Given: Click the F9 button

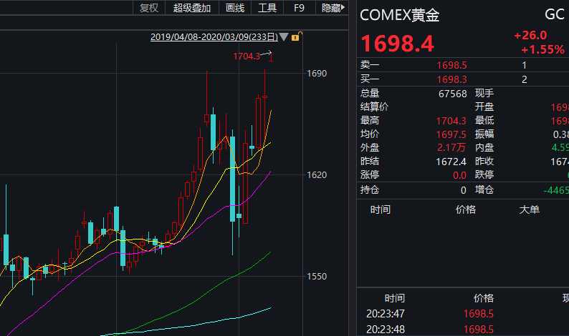Looking at the screenshot, I should click(299, 8).
